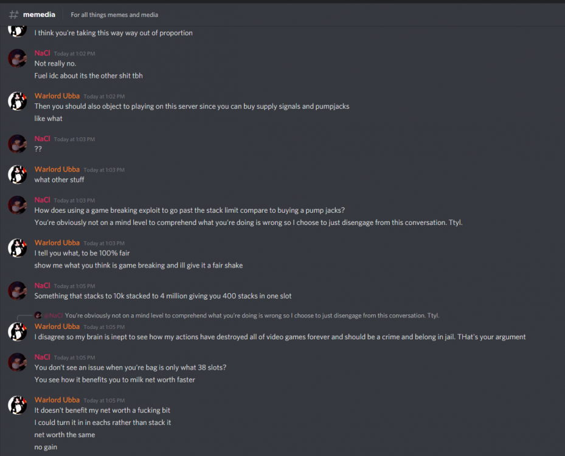Click NaCl's avatar beside 'Not really no.'

pos(17,58)
